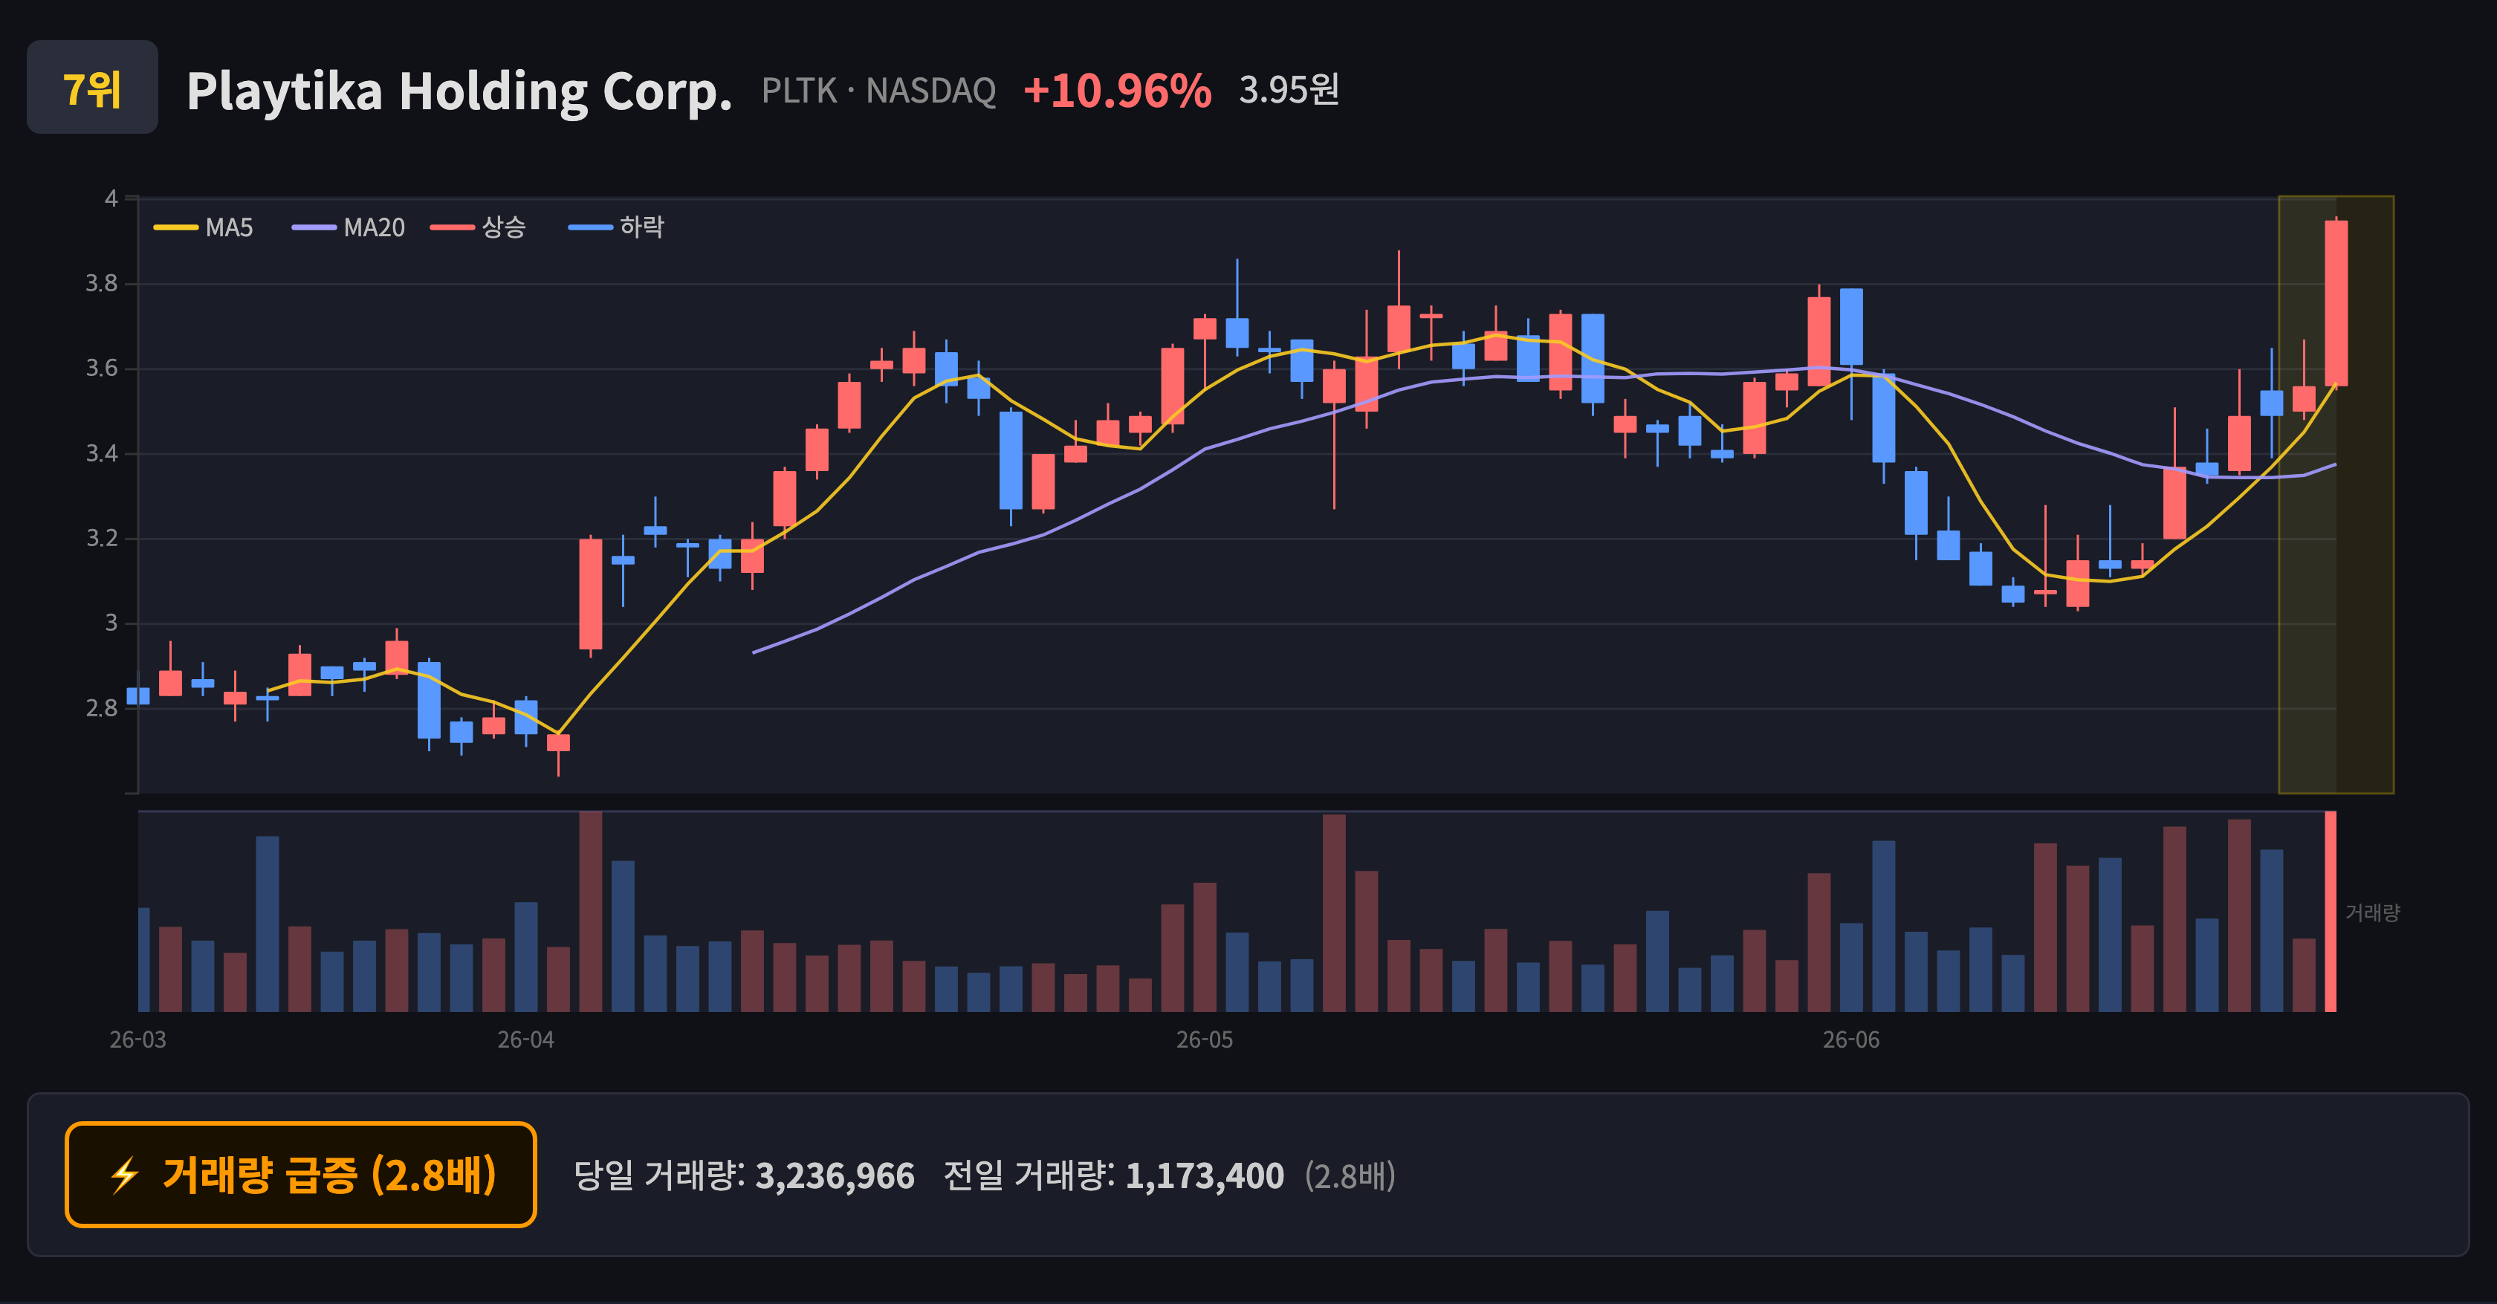Image resolution: width=2497 pixels, height=1304 pixels.
Task: Click the blue 하락 legend line swatch
Action: pos(590,227)
